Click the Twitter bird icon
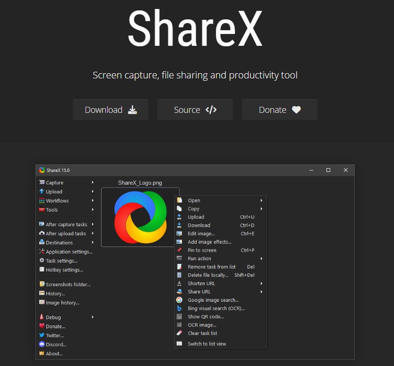Viewport: 394px width, 366px height. click(42, 335)
